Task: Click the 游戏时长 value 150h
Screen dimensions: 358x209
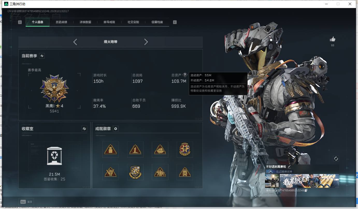Action: coord(98,81)
